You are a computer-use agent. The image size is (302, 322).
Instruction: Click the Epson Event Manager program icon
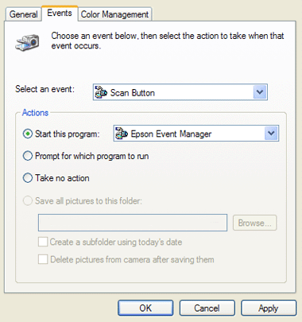[122, 133]
